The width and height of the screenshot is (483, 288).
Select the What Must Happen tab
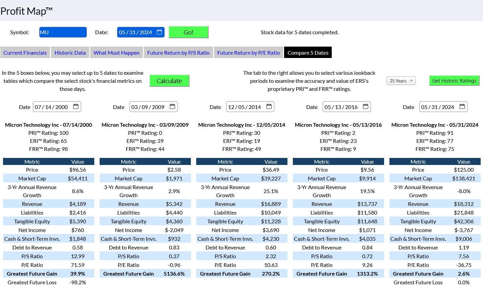click(116, 53)
